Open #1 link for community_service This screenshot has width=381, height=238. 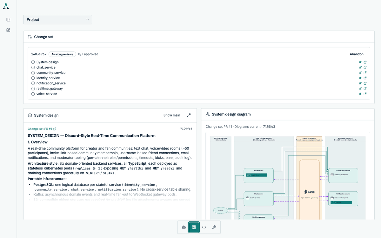pos(363,73)
